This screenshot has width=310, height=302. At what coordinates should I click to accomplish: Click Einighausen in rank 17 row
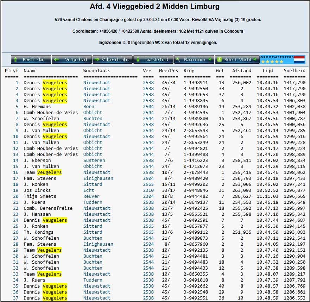(98, 178)
